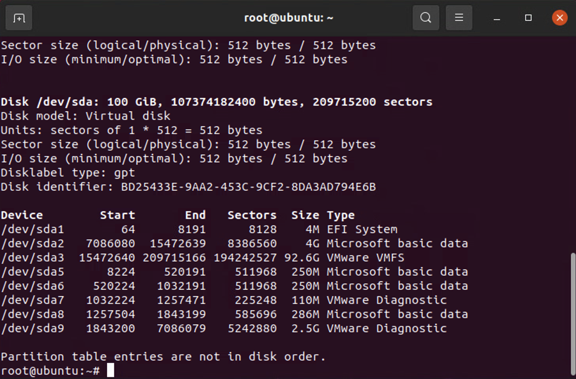The image size is (576, 379).
Task: Click the 4G size value
Action: (312, 243)
